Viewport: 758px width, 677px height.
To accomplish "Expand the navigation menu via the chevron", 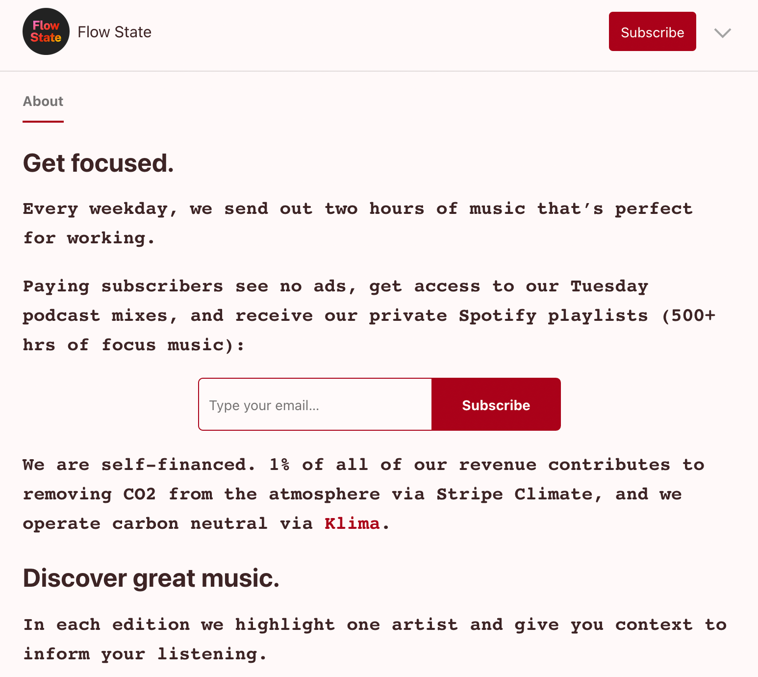I will click(722, 33).
